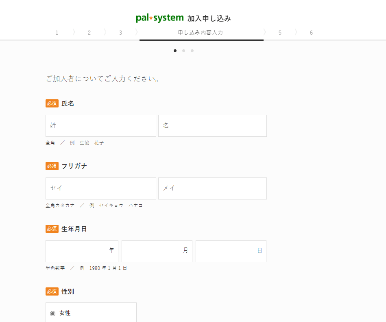Click step 6 in the progress bar
This screenshot has height=322, width=386.
pos(311,32)
